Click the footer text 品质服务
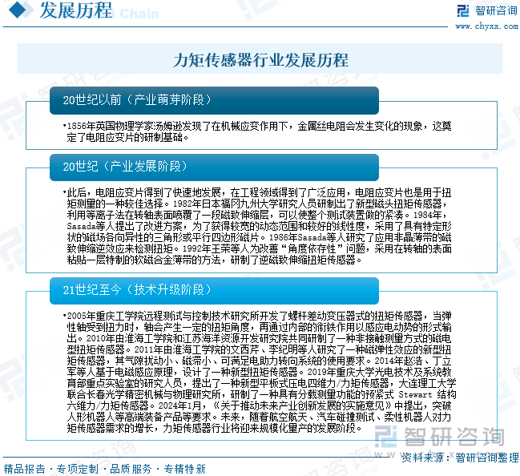Screen dimensions: 520x476 tap(131, 469)
